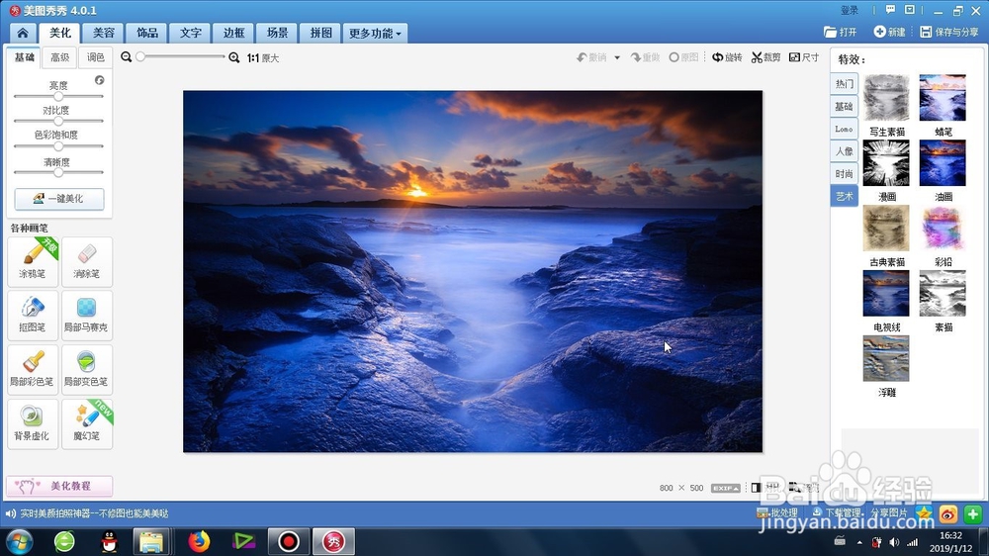Click the 登录 login link
This screenshot has width=989, height=556.
click(x=850, y=10)
